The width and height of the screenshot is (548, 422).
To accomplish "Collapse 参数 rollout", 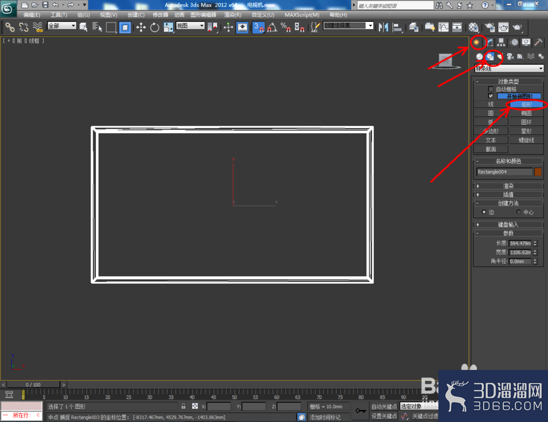I will coord(509,233).
